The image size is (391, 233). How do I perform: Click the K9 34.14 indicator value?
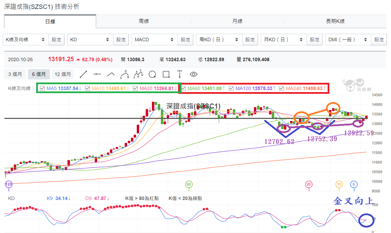pos(59,198)
